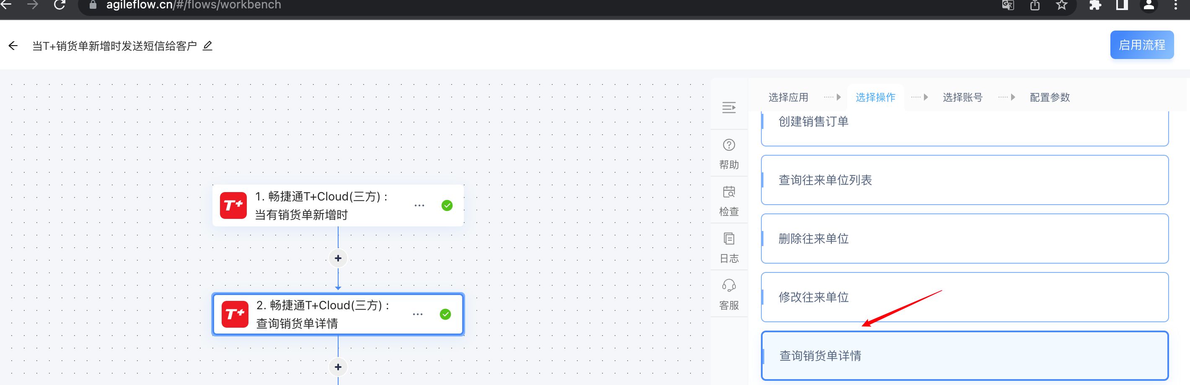Select the 删除往来单位 operation
Viewport: 1190px width, 385px height.
point(965,239)
